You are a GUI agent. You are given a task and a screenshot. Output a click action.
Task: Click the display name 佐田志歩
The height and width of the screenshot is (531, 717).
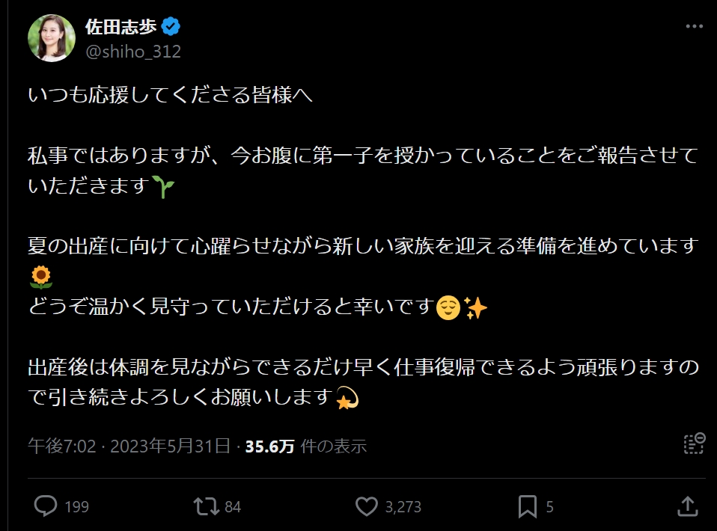point(121,27)
